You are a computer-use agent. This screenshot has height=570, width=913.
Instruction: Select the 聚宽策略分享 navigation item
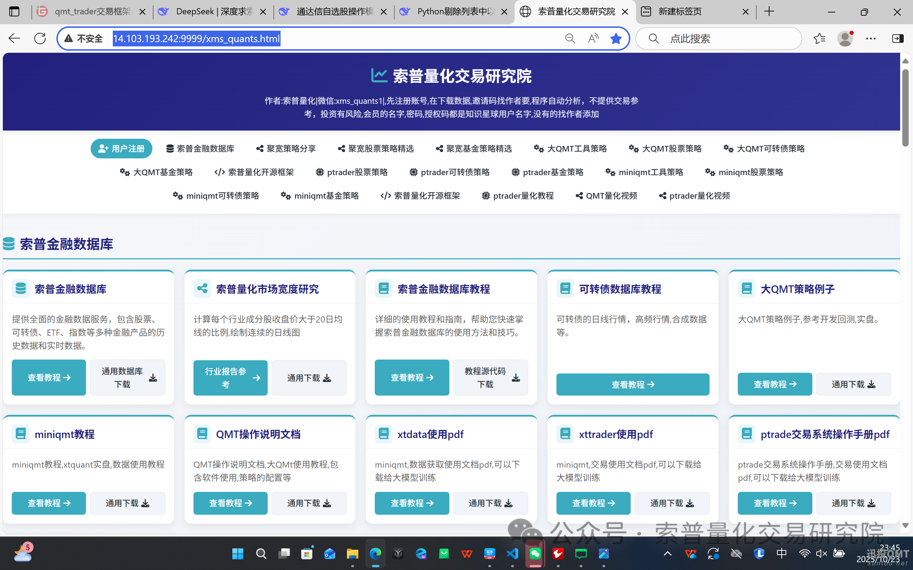click(286, 148)
